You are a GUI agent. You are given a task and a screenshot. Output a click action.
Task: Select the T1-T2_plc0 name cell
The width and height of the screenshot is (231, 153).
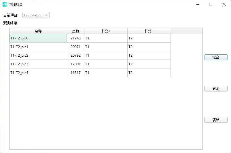38,38
